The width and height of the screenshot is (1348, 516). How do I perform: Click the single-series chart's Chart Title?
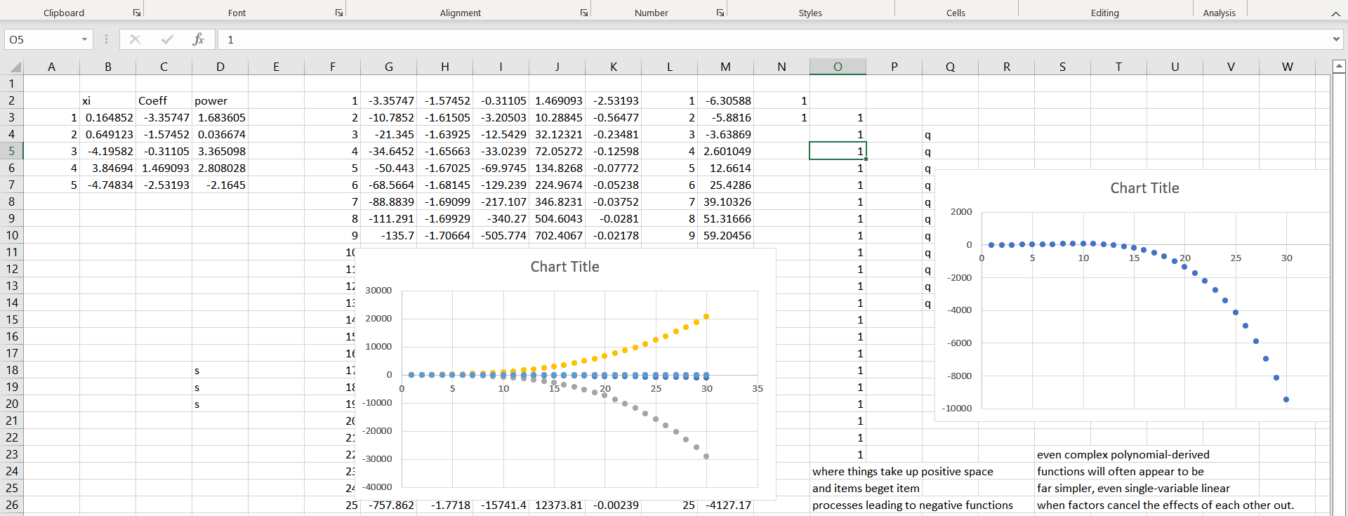click(1145, 188)
